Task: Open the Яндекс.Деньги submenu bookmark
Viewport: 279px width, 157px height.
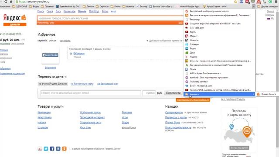Action: (x=267, y=94)
